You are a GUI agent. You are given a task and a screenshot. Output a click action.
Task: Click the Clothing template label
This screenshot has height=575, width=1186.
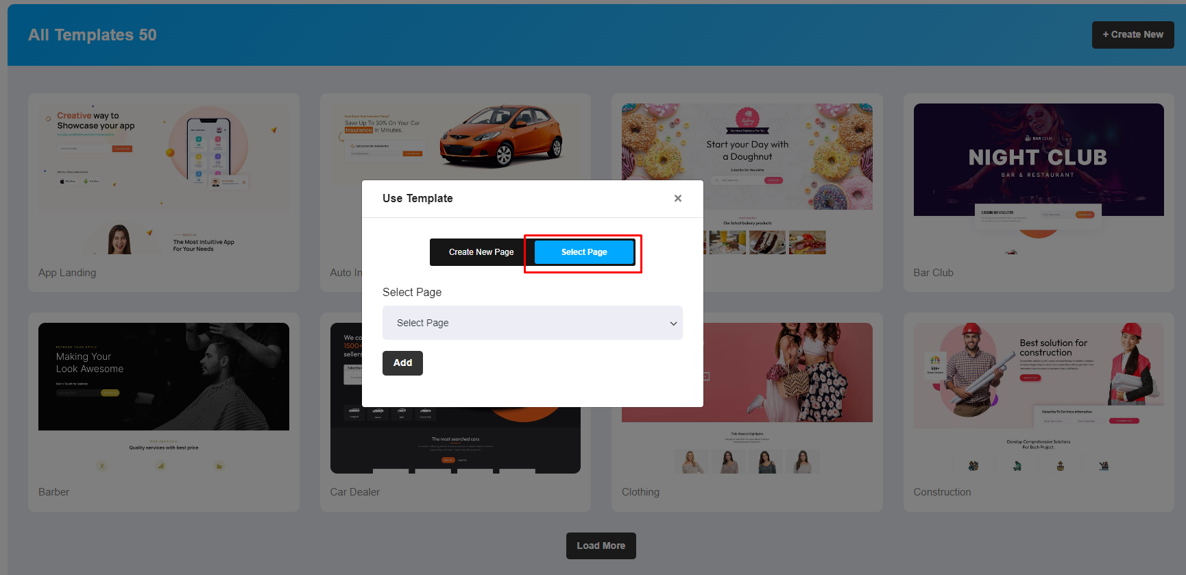(x=640, y=492)
